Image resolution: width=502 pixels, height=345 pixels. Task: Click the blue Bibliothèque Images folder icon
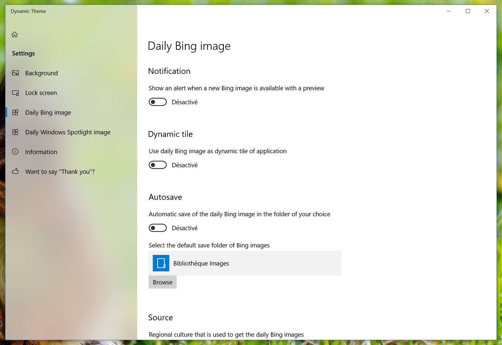tap(161, 263)
